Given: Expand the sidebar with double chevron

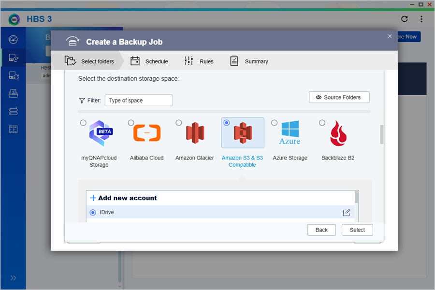Looking at the screenshot, I should click(x=13, y=278).
